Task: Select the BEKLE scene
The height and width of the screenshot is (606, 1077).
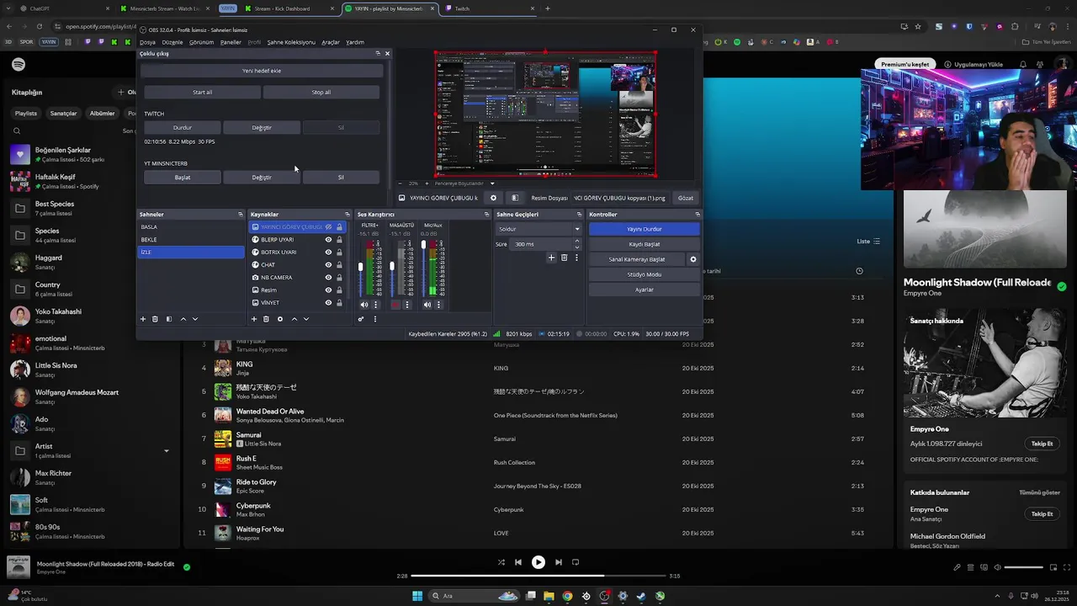Action: (191, 240)
